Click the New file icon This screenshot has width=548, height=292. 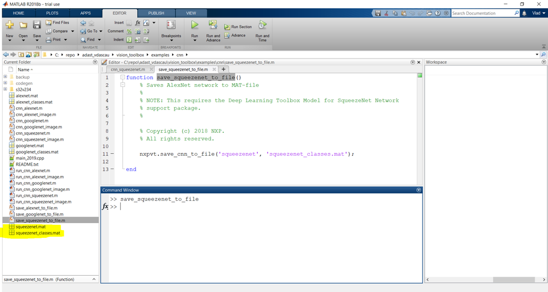(x=9, y=25)
